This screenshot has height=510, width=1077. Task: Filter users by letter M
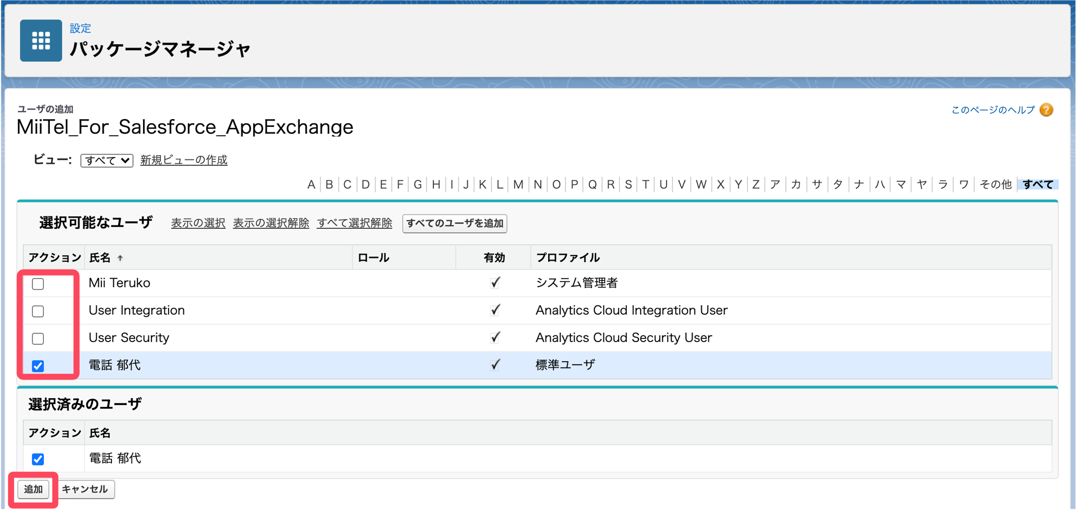tap(518, 185)
